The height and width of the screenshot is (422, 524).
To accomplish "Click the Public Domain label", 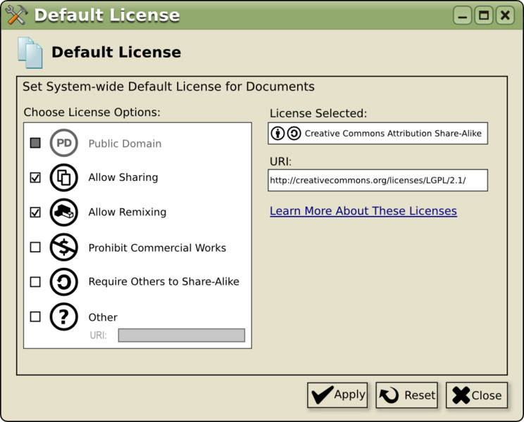I will point(125,143).
